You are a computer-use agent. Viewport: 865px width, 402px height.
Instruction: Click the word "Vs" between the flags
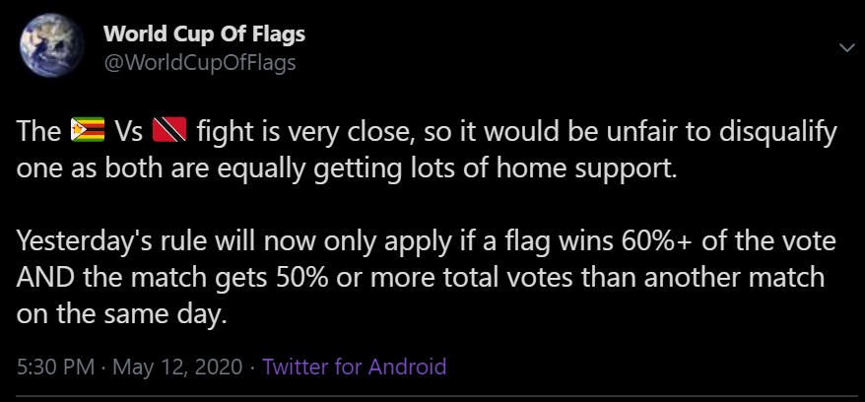[x=128, y=131]
